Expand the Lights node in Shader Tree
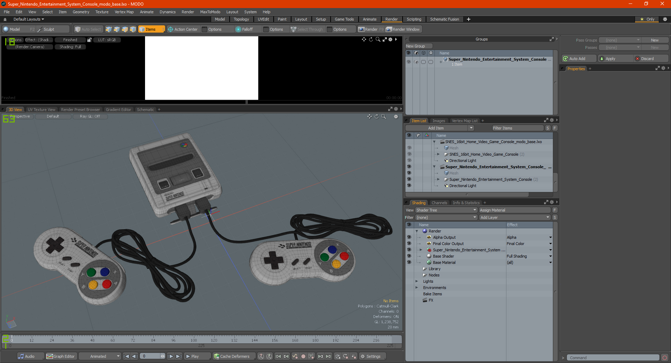Viewport: 671px width, 363px height. point(417,281)
